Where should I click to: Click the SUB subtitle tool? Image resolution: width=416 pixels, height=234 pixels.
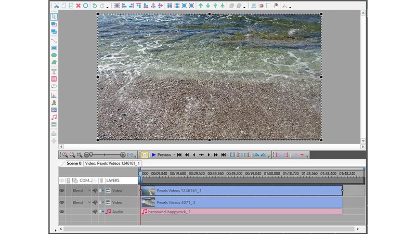(54, 79)
